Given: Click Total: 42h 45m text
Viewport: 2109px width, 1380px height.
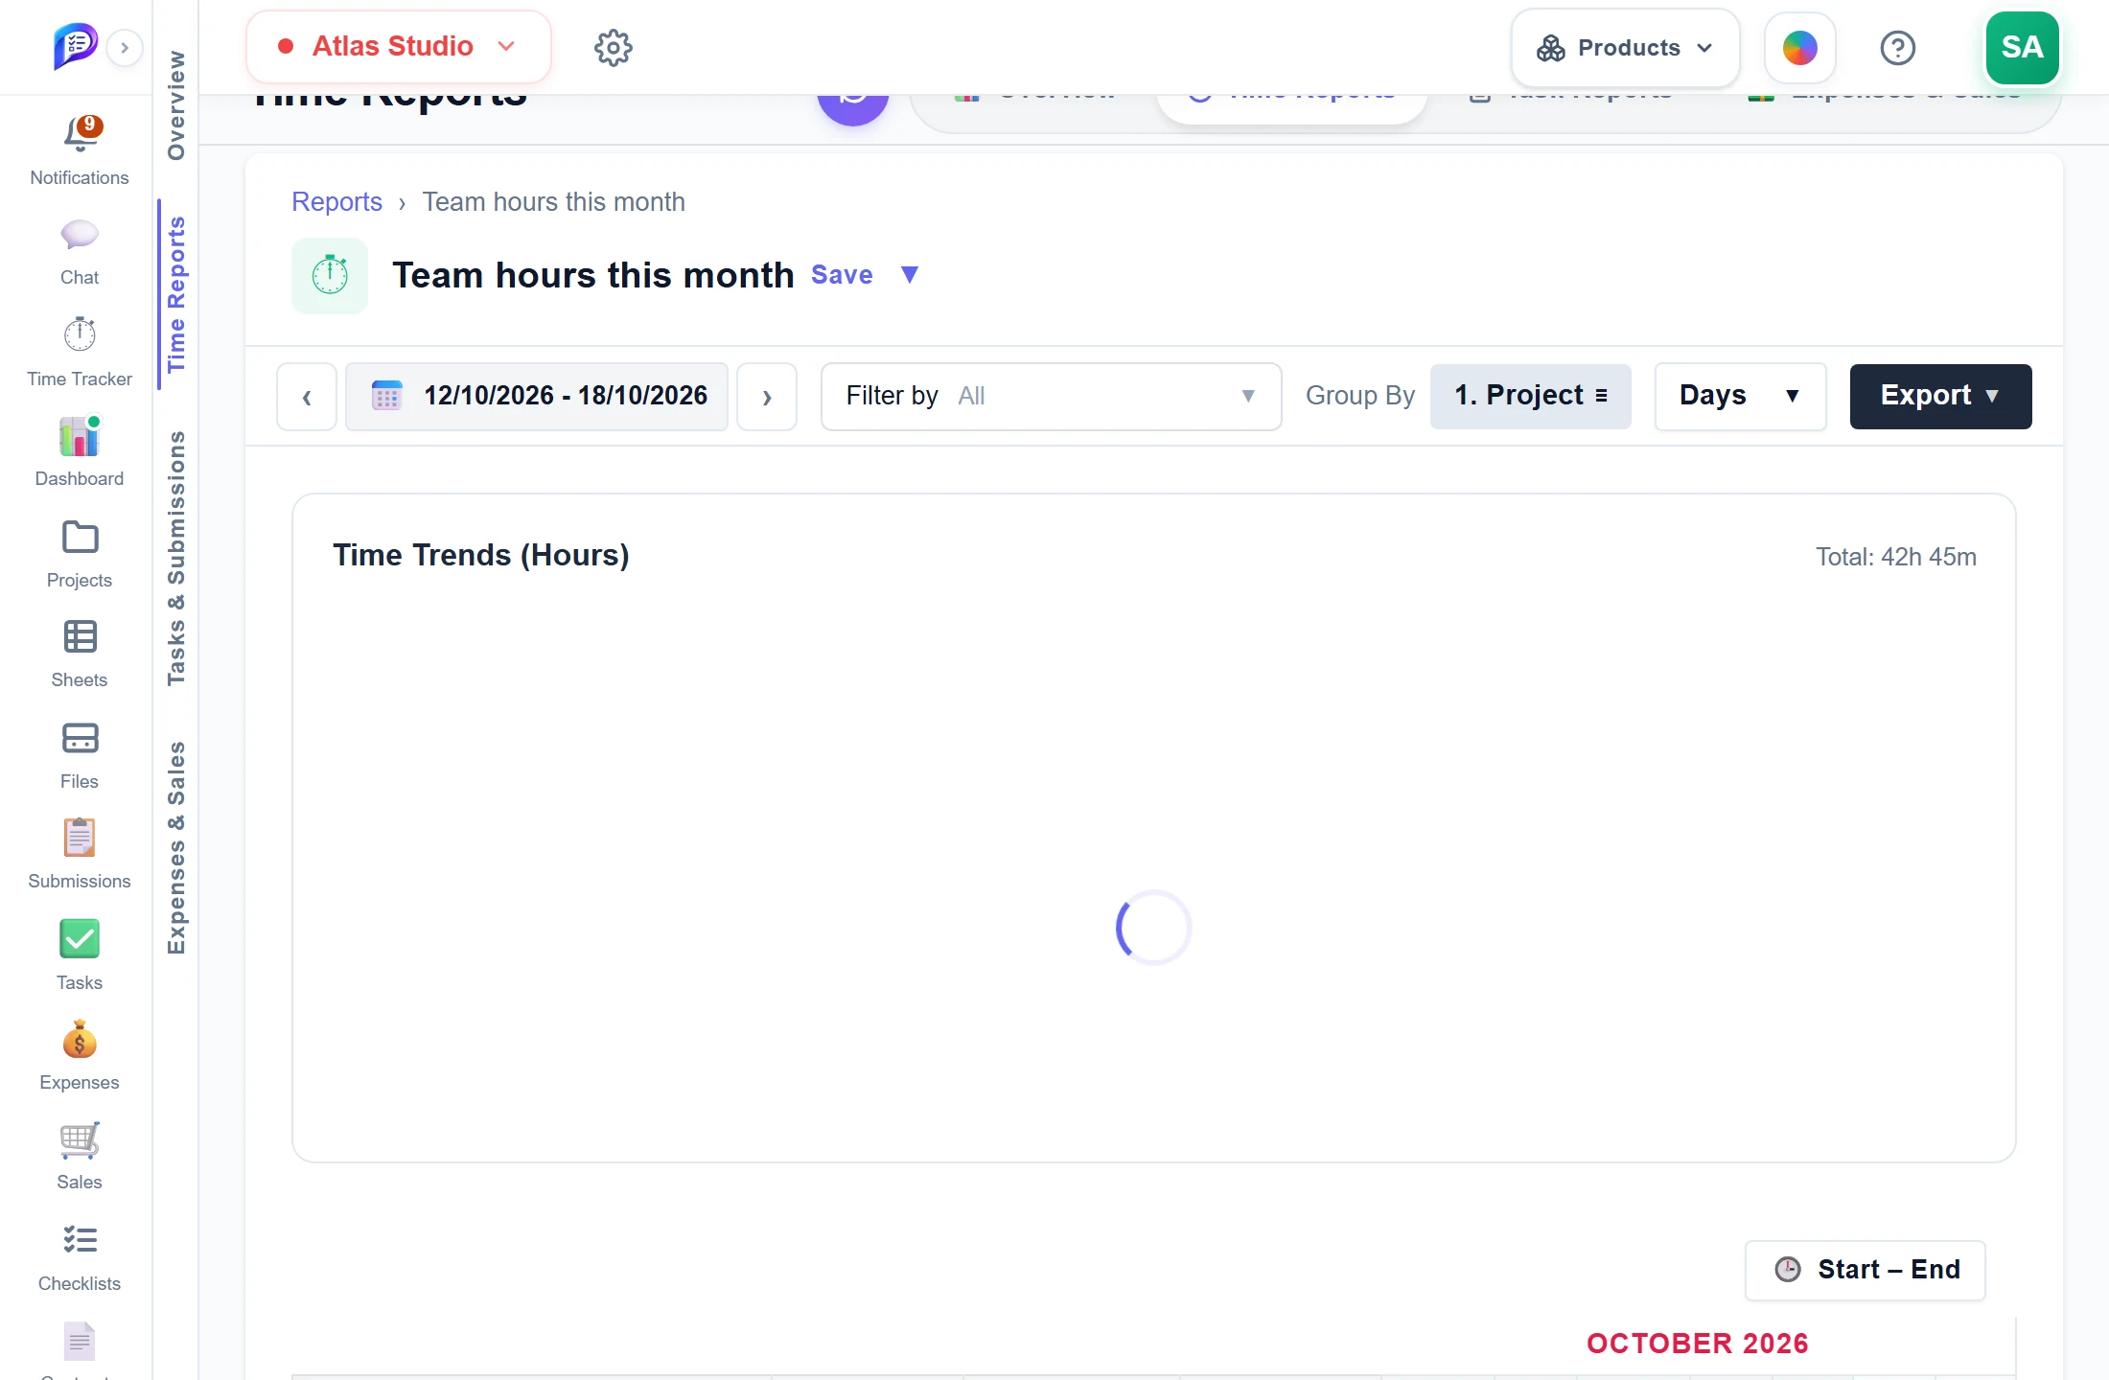Looking at the screenshot, I should click(x=1896, y=557).
